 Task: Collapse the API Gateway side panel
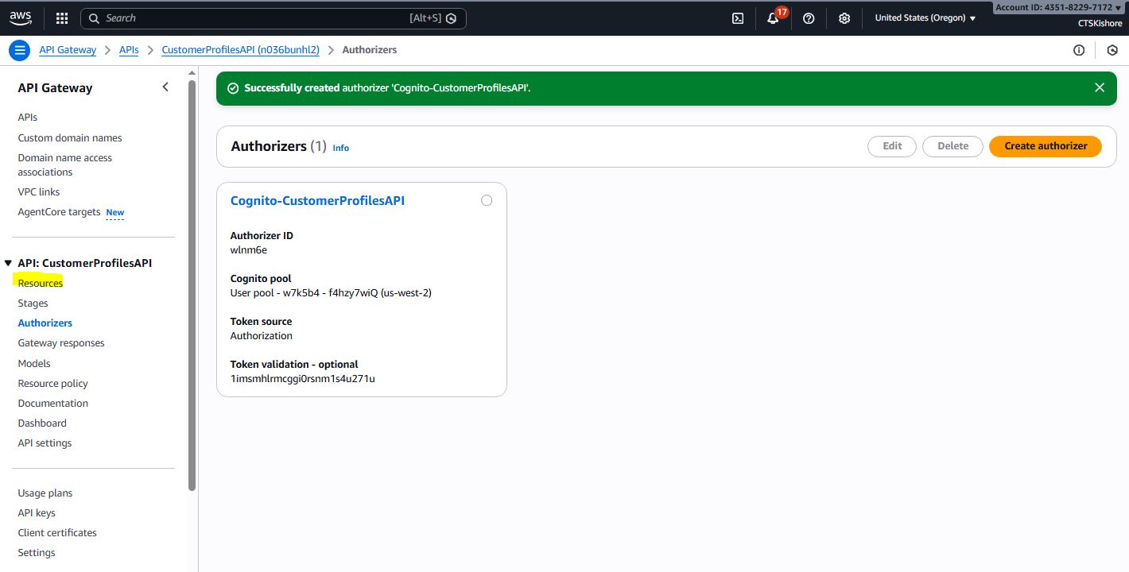tap(165, 87)
